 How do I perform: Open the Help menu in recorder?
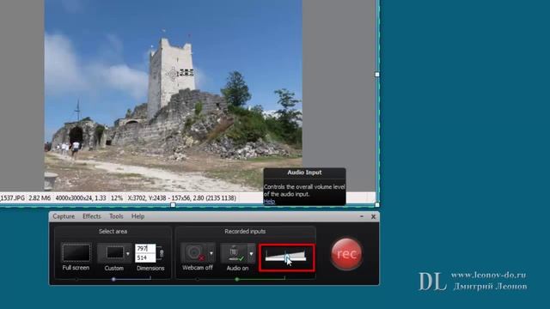click(137, 216)
